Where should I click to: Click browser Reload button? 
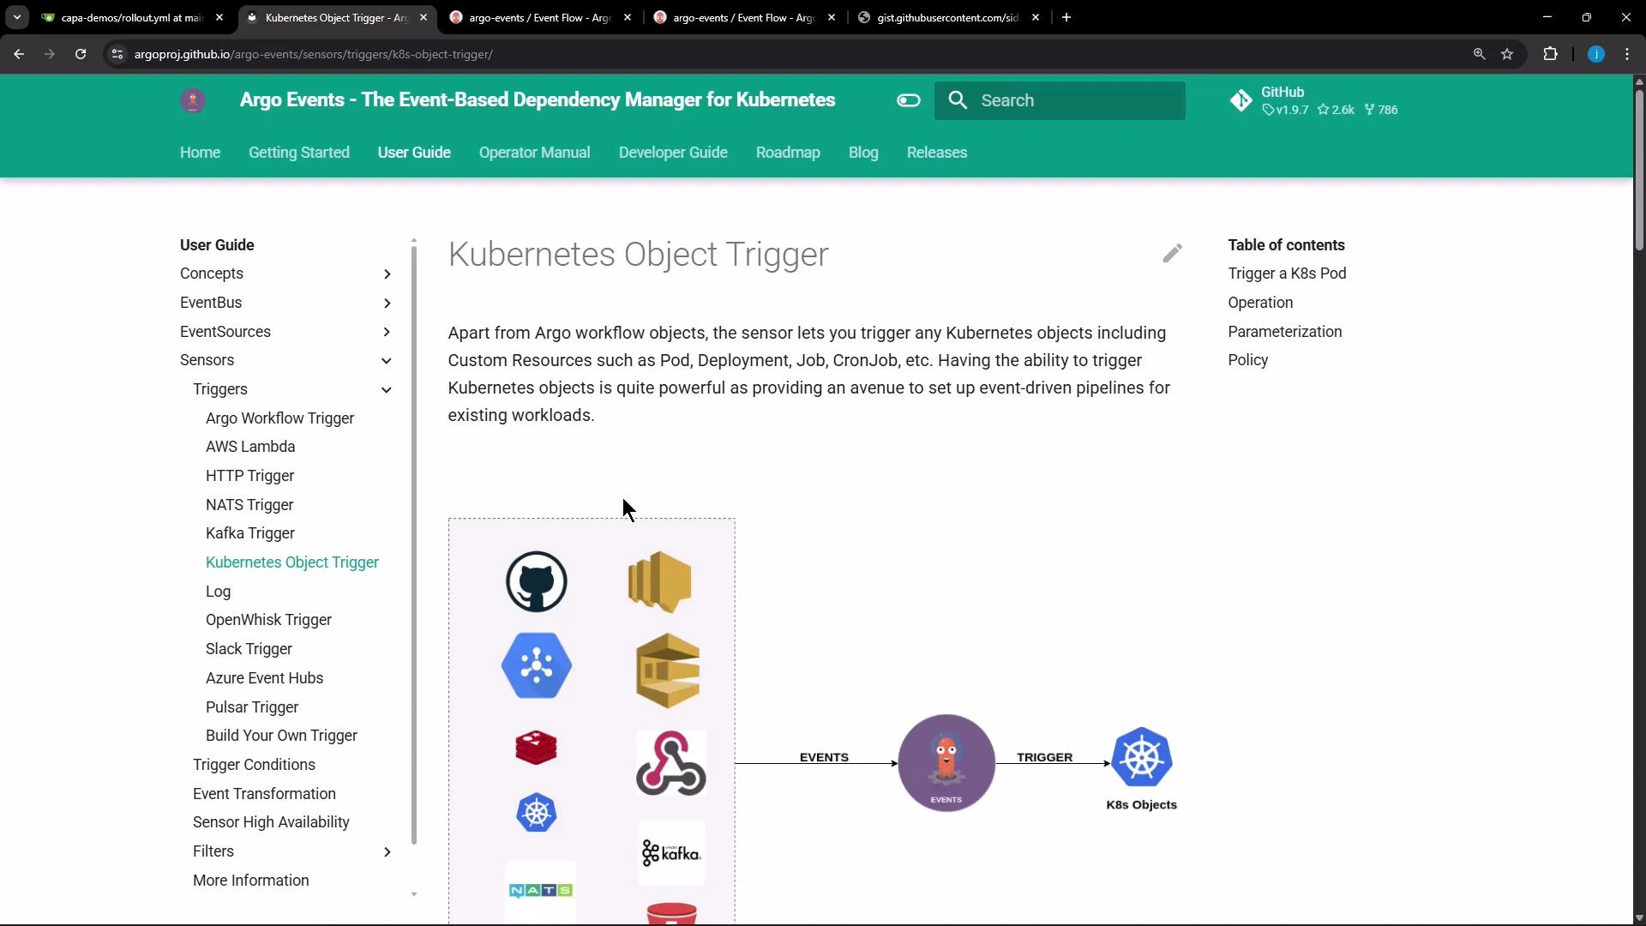pos(81,54)
